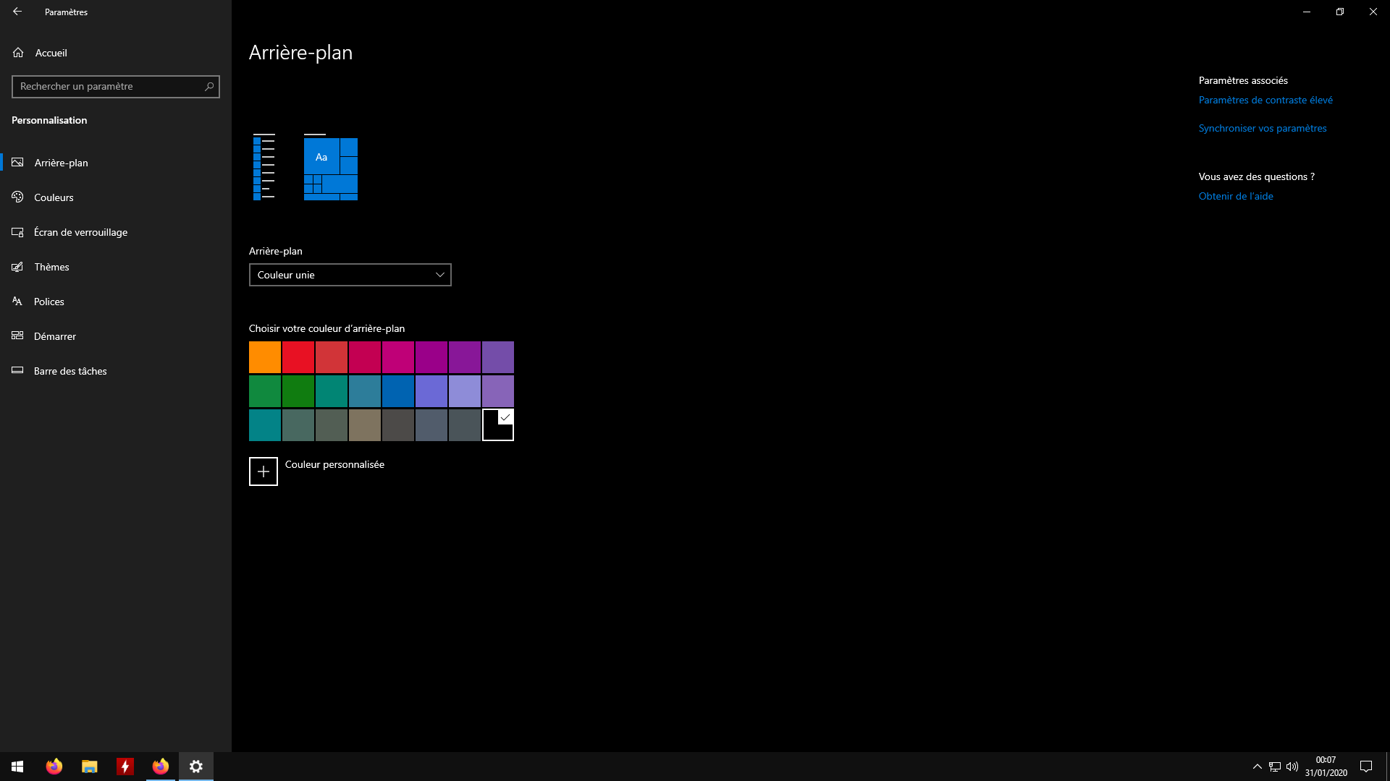Expand the Couleur unie dropdown
The height and width of the screenshot is (781, 1390).
(350, 275)
